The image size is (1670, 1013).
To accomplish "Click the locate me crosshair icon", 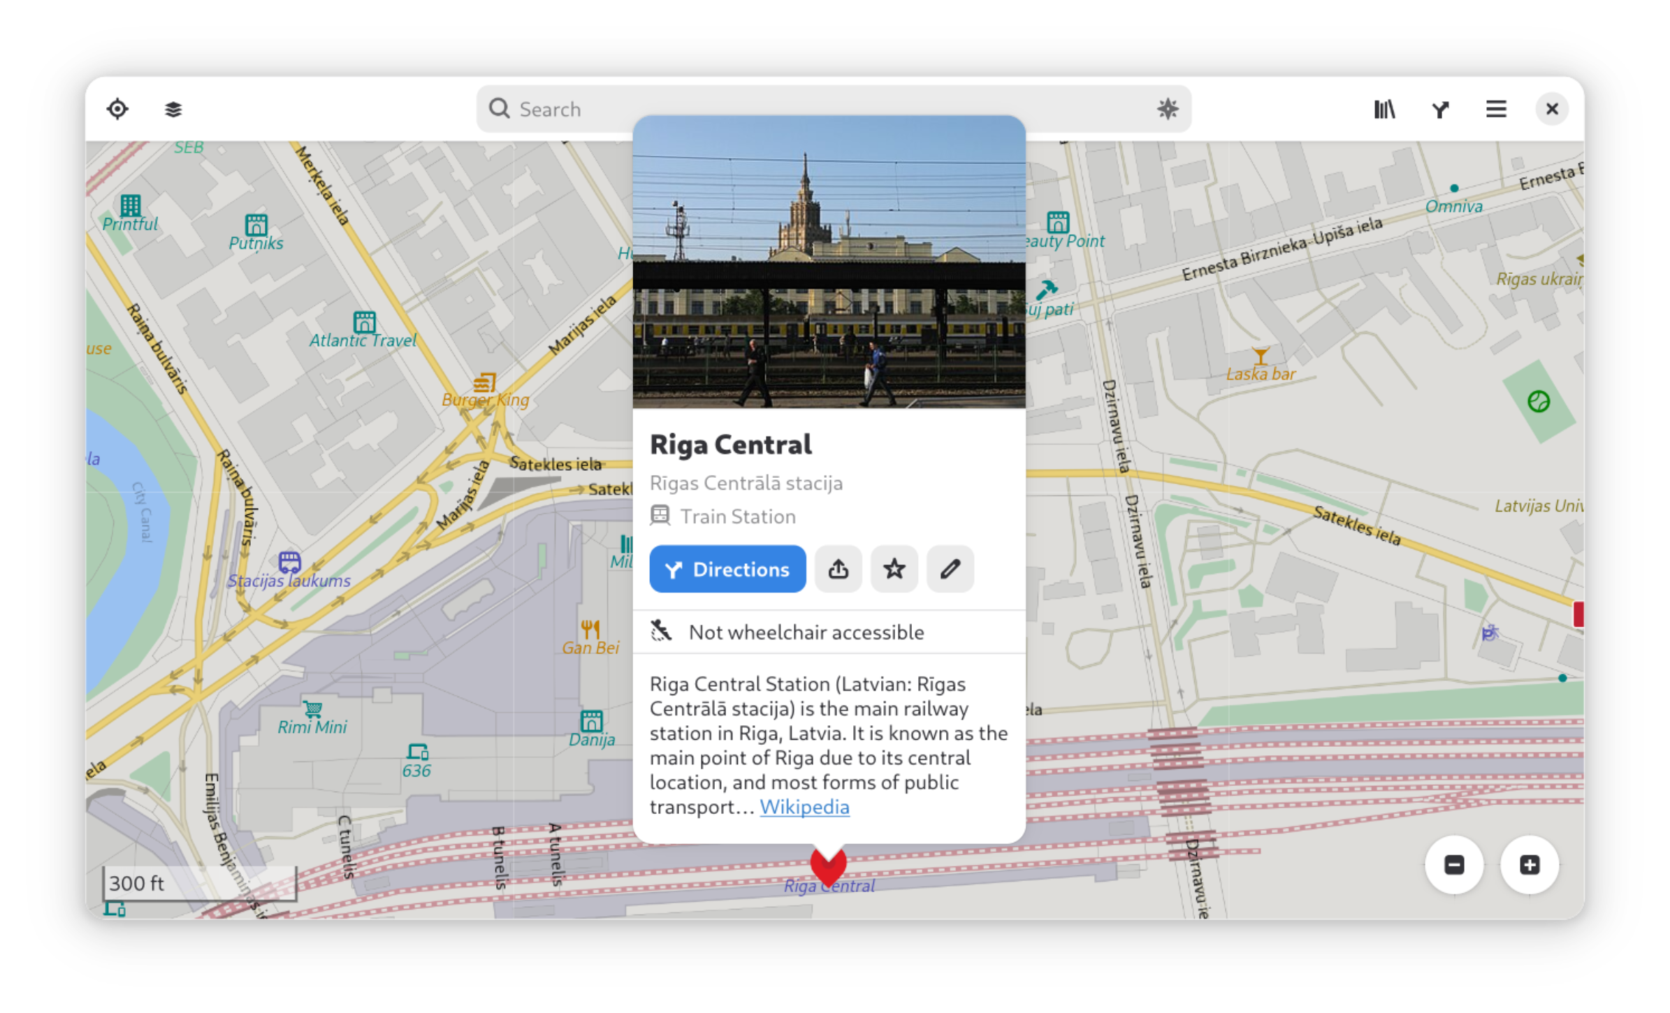I will (x=117, y=109).
